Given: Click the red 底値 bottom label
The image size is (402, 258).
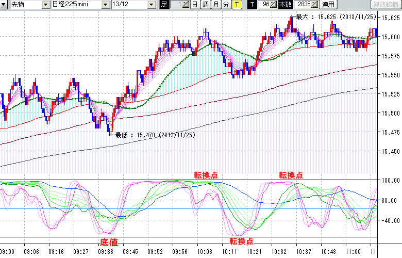Looking at the screenshot, I should 108,241.
